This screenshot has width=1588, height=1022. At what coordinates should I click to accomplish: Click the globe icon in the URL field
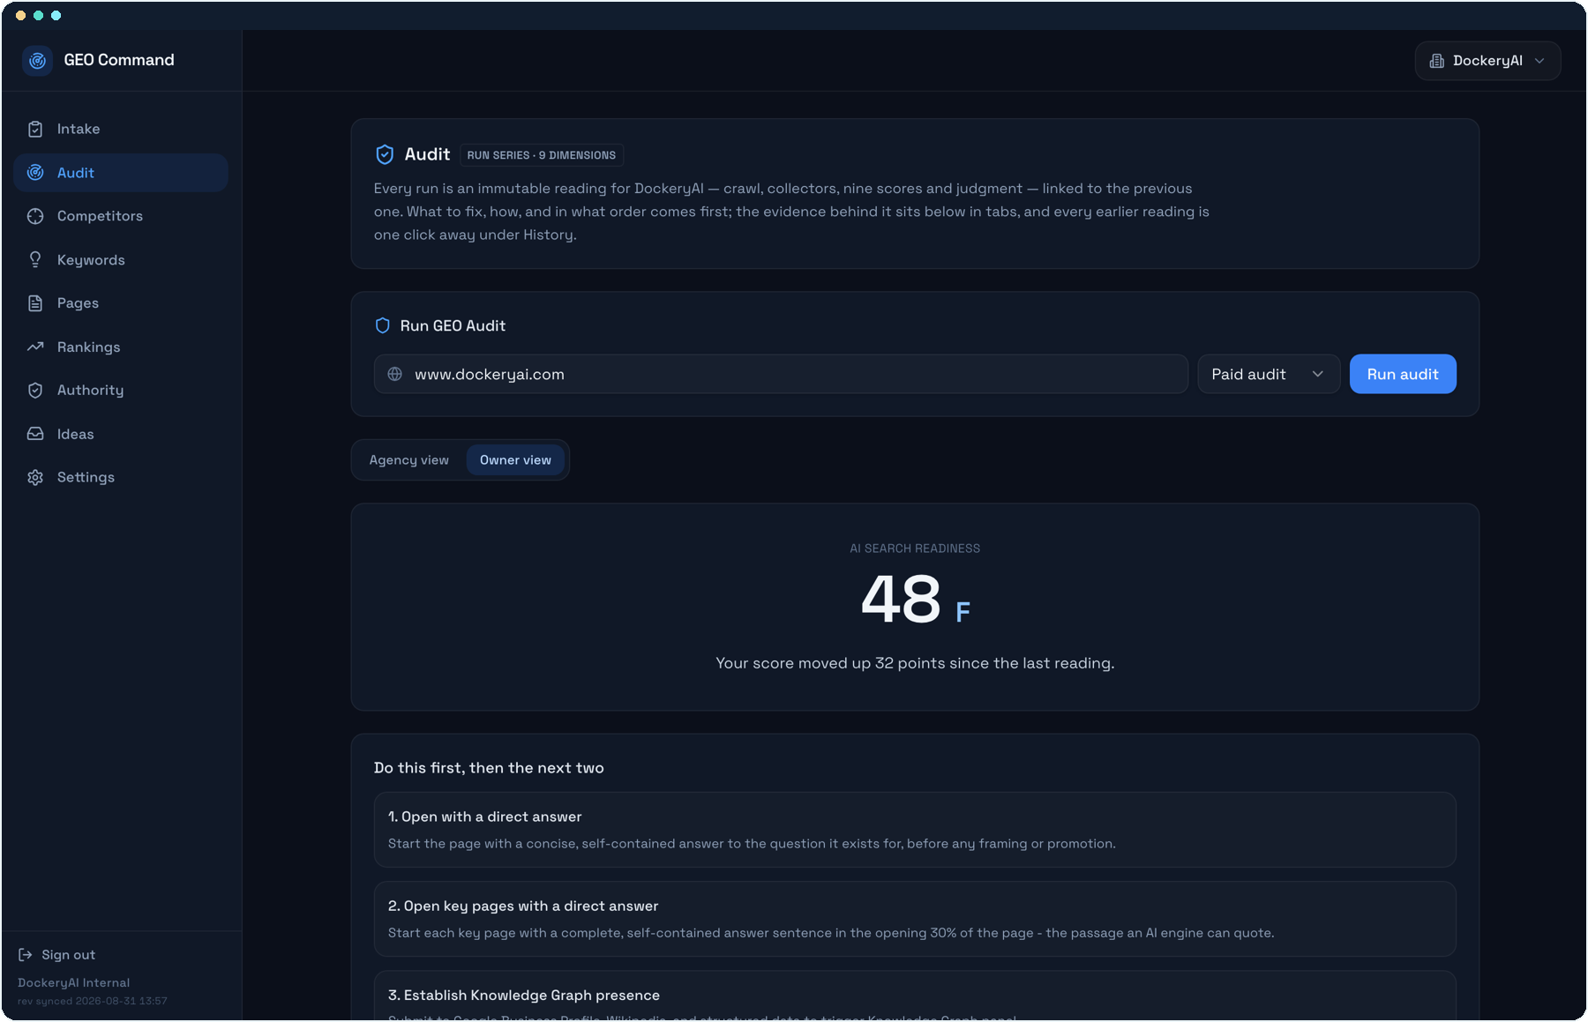point(395,374)
